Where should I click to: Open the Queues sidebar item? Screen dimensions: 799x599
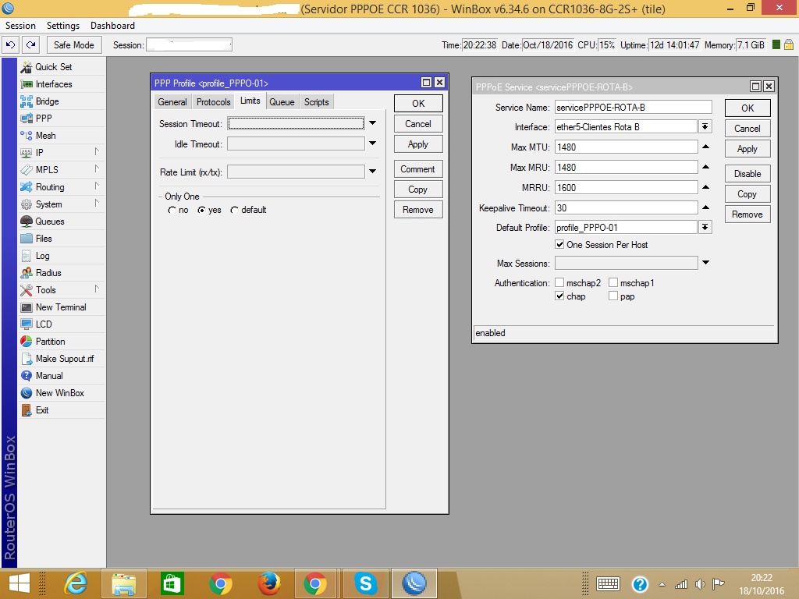[49, 222]
